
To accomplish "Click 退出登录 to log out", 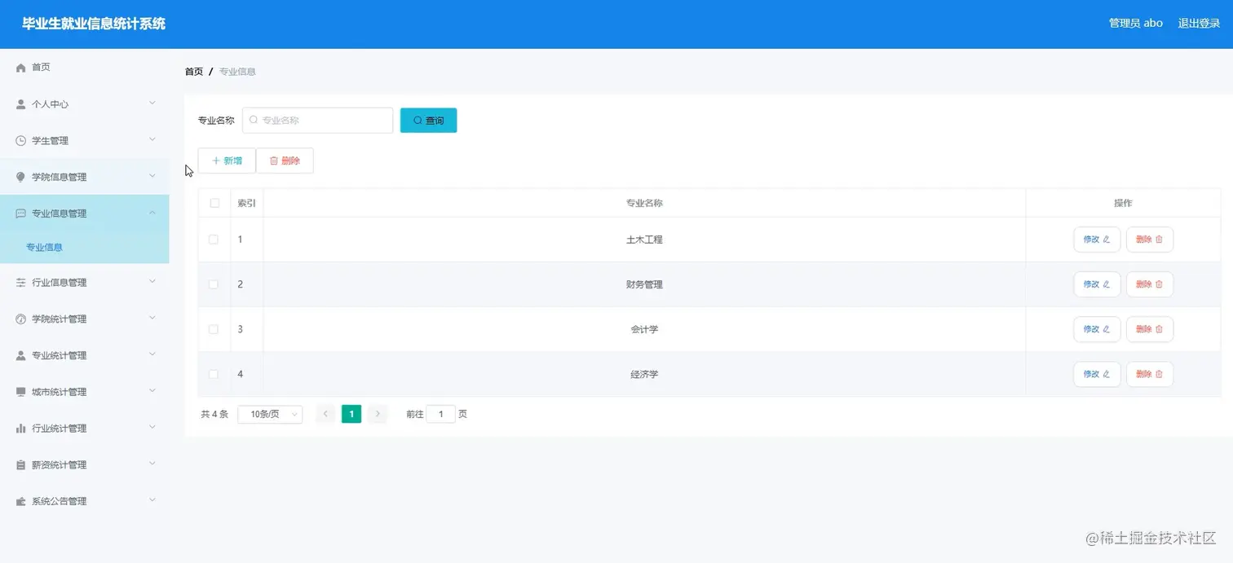I will tap(1199, 23).
